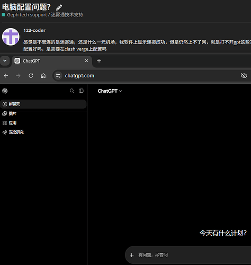This screenshot has height=265, width=251.
Task: Expand the ChatGPT model selector dropdown
Action: pyautogui.click(x=110, y=91)
